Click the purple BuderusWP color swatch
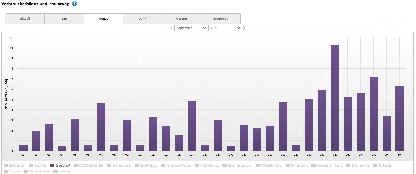Viewport: 416px width, 174px height. pyautogui.click(x=52, y=165)
